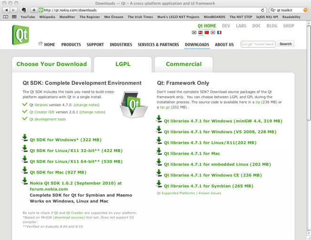Image resolution: width=311 pixels, height=240 pixels.
Task: Click the Google Custom Search field
Action: tap(258, 44)
